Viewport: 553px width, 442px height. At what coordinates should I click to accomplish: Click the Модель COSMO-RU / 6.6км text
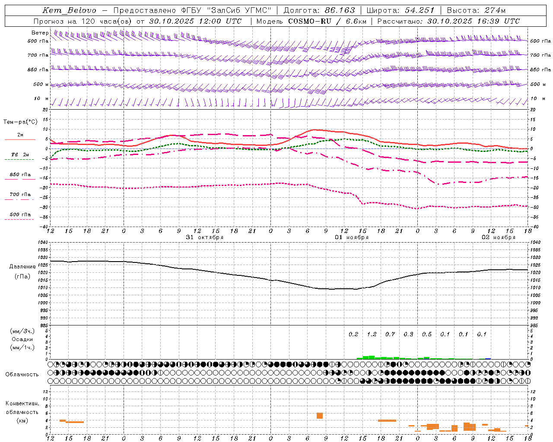(x=311, y=21)
